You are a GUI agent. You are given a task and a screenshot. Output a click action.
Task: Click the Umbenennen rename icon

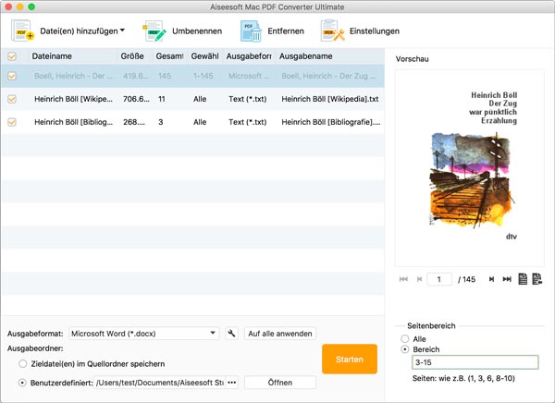coord(154,31)
